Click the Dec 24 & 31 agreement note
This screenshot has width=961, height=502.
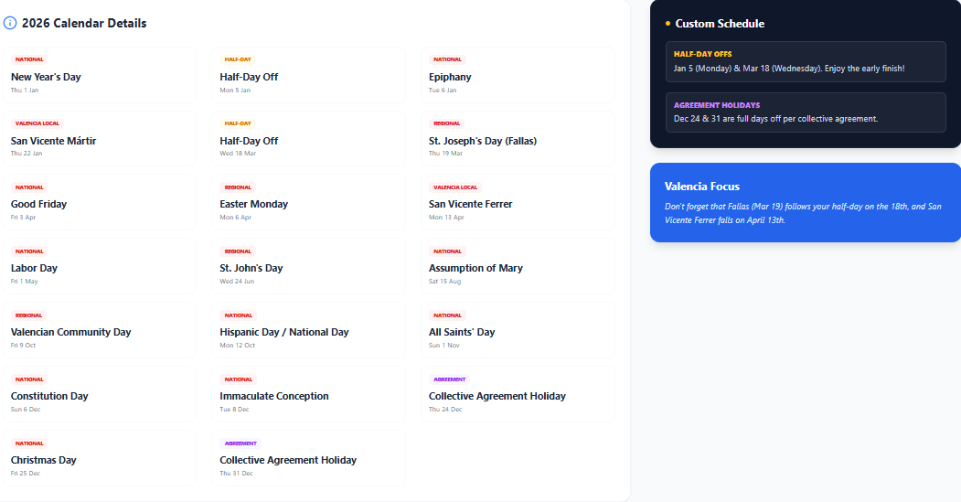tap(775, 119)
